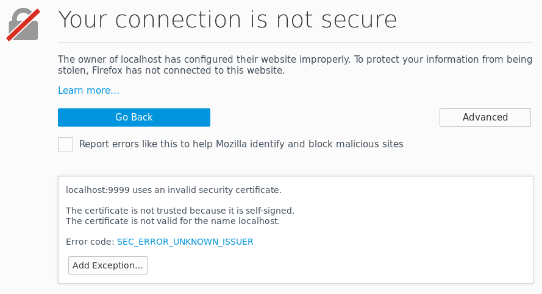542x294 pixels.
Task: Click the word Mozilla in checkbox label
Action: [x=231, y=144]
